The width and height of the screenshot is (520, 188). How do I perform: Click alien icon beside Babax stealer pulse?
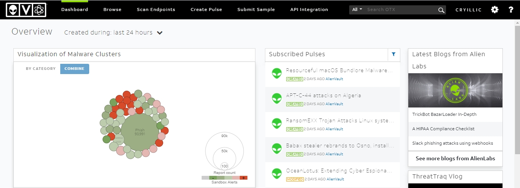coord(277,149)
